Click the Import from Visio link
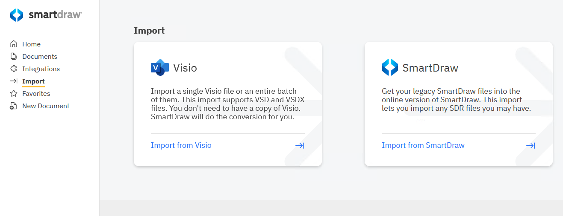The width and height of the screenshot is (563, 216). click(x=181, y=146)
